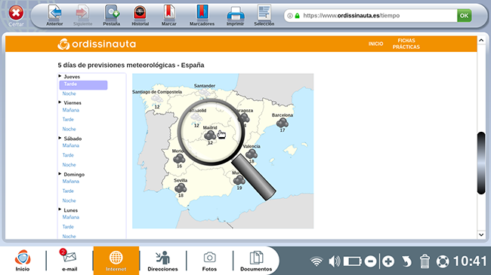Select Lunes Tarde forecast
This screenshot has width=491, height=275.
click(x=68, y=227)
